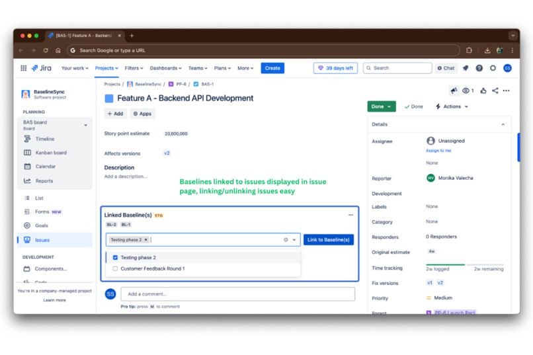Viewport: 533px width, 355px height.
Task: Click the PP-6 breadcrumb link
Action: tap(181, 84)
